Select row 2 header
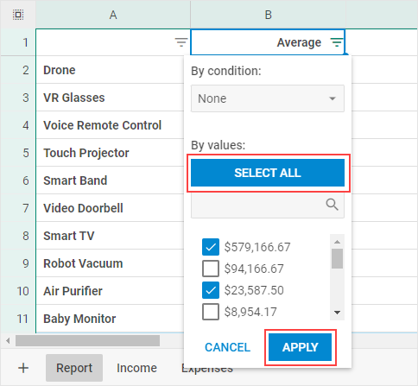This screenshot has width=418, height=386. click(x=18, y=70)
